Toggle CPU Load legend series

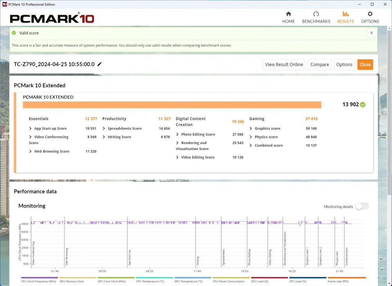(x=308, y=280)
